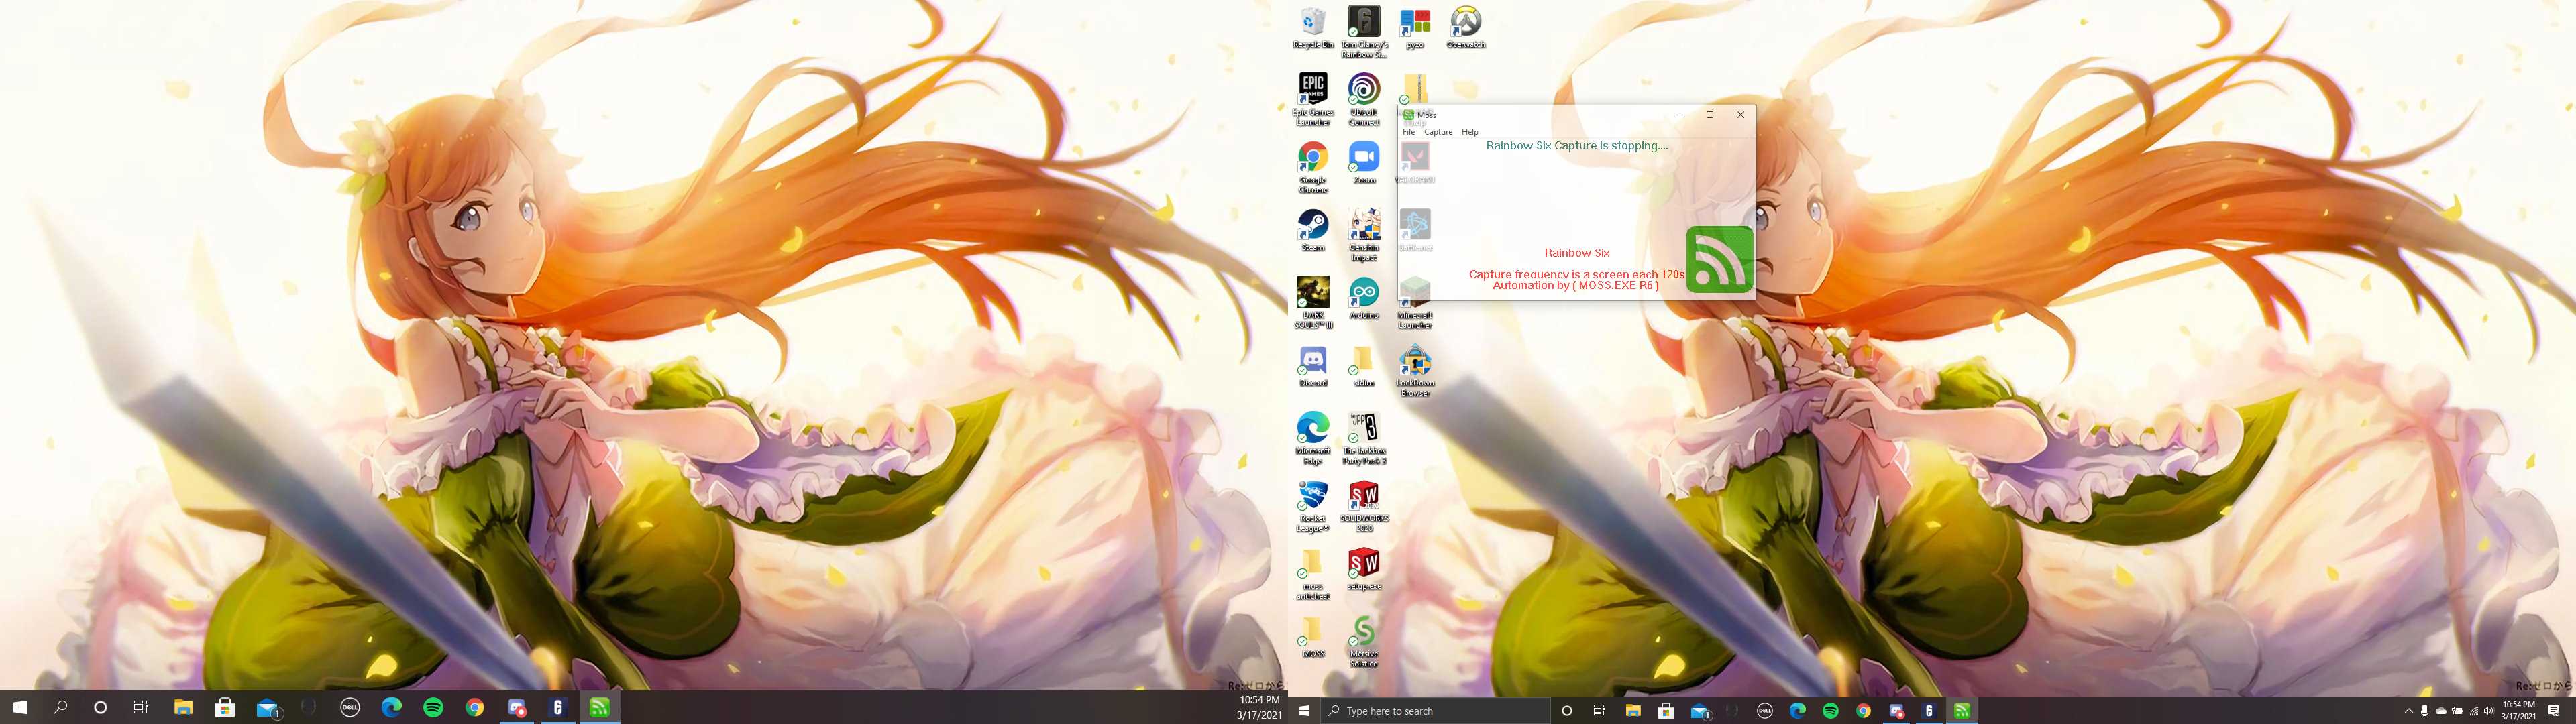Select the Ubisoft Connect desktop icon

[x=1364, y=99]
